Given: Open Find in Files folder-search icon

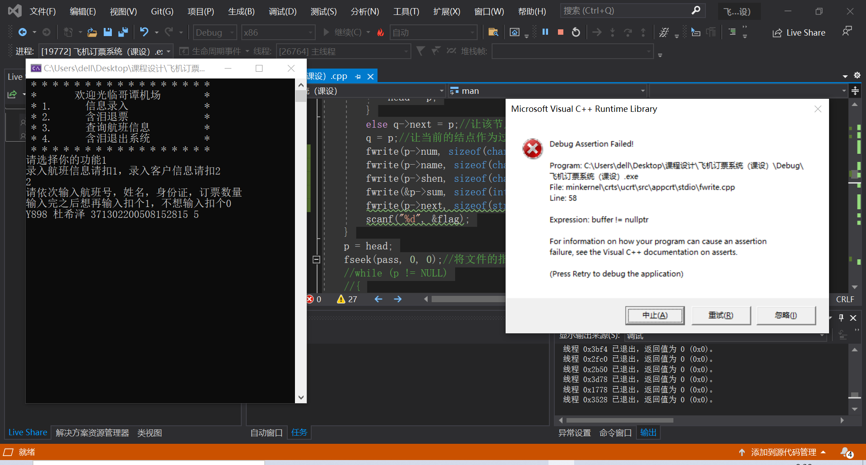Looking at the screenshot, I should tap(493, 32).
